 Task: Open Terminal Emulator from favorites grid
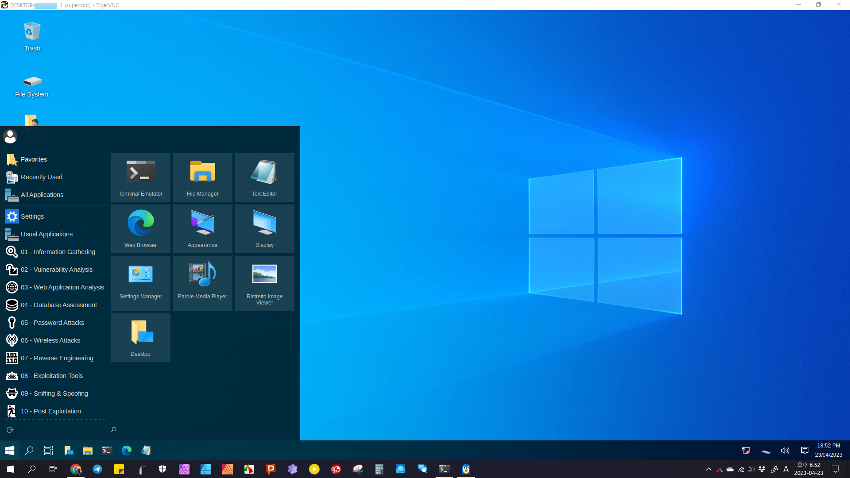[x=140, y=177]
